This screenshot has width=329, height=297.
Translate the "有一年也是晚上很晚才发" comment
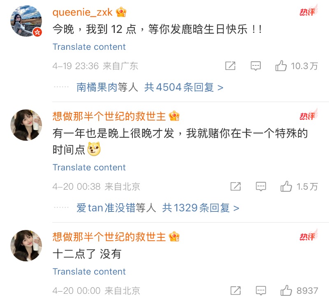click(89, 167)
